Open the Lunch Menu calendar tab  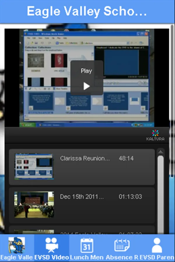coord(87,248)
